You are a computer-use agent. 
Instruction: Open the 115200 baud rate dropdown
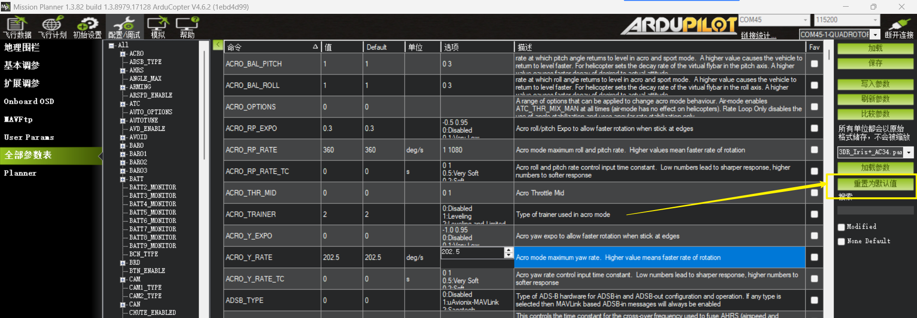click(875, 20)
